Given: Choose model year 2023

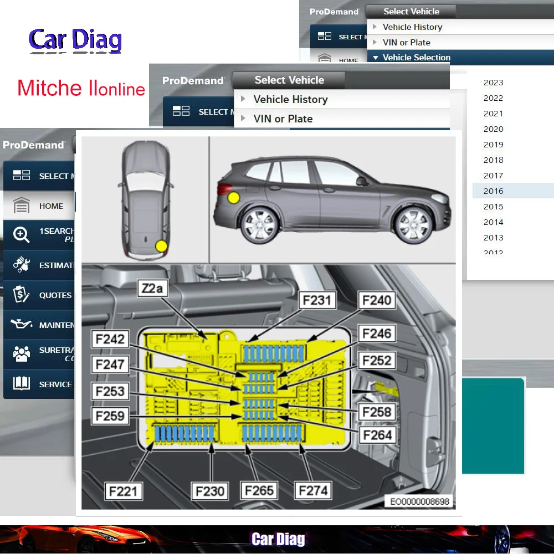Looking at the screenshot, I should [x=493, y=83].
